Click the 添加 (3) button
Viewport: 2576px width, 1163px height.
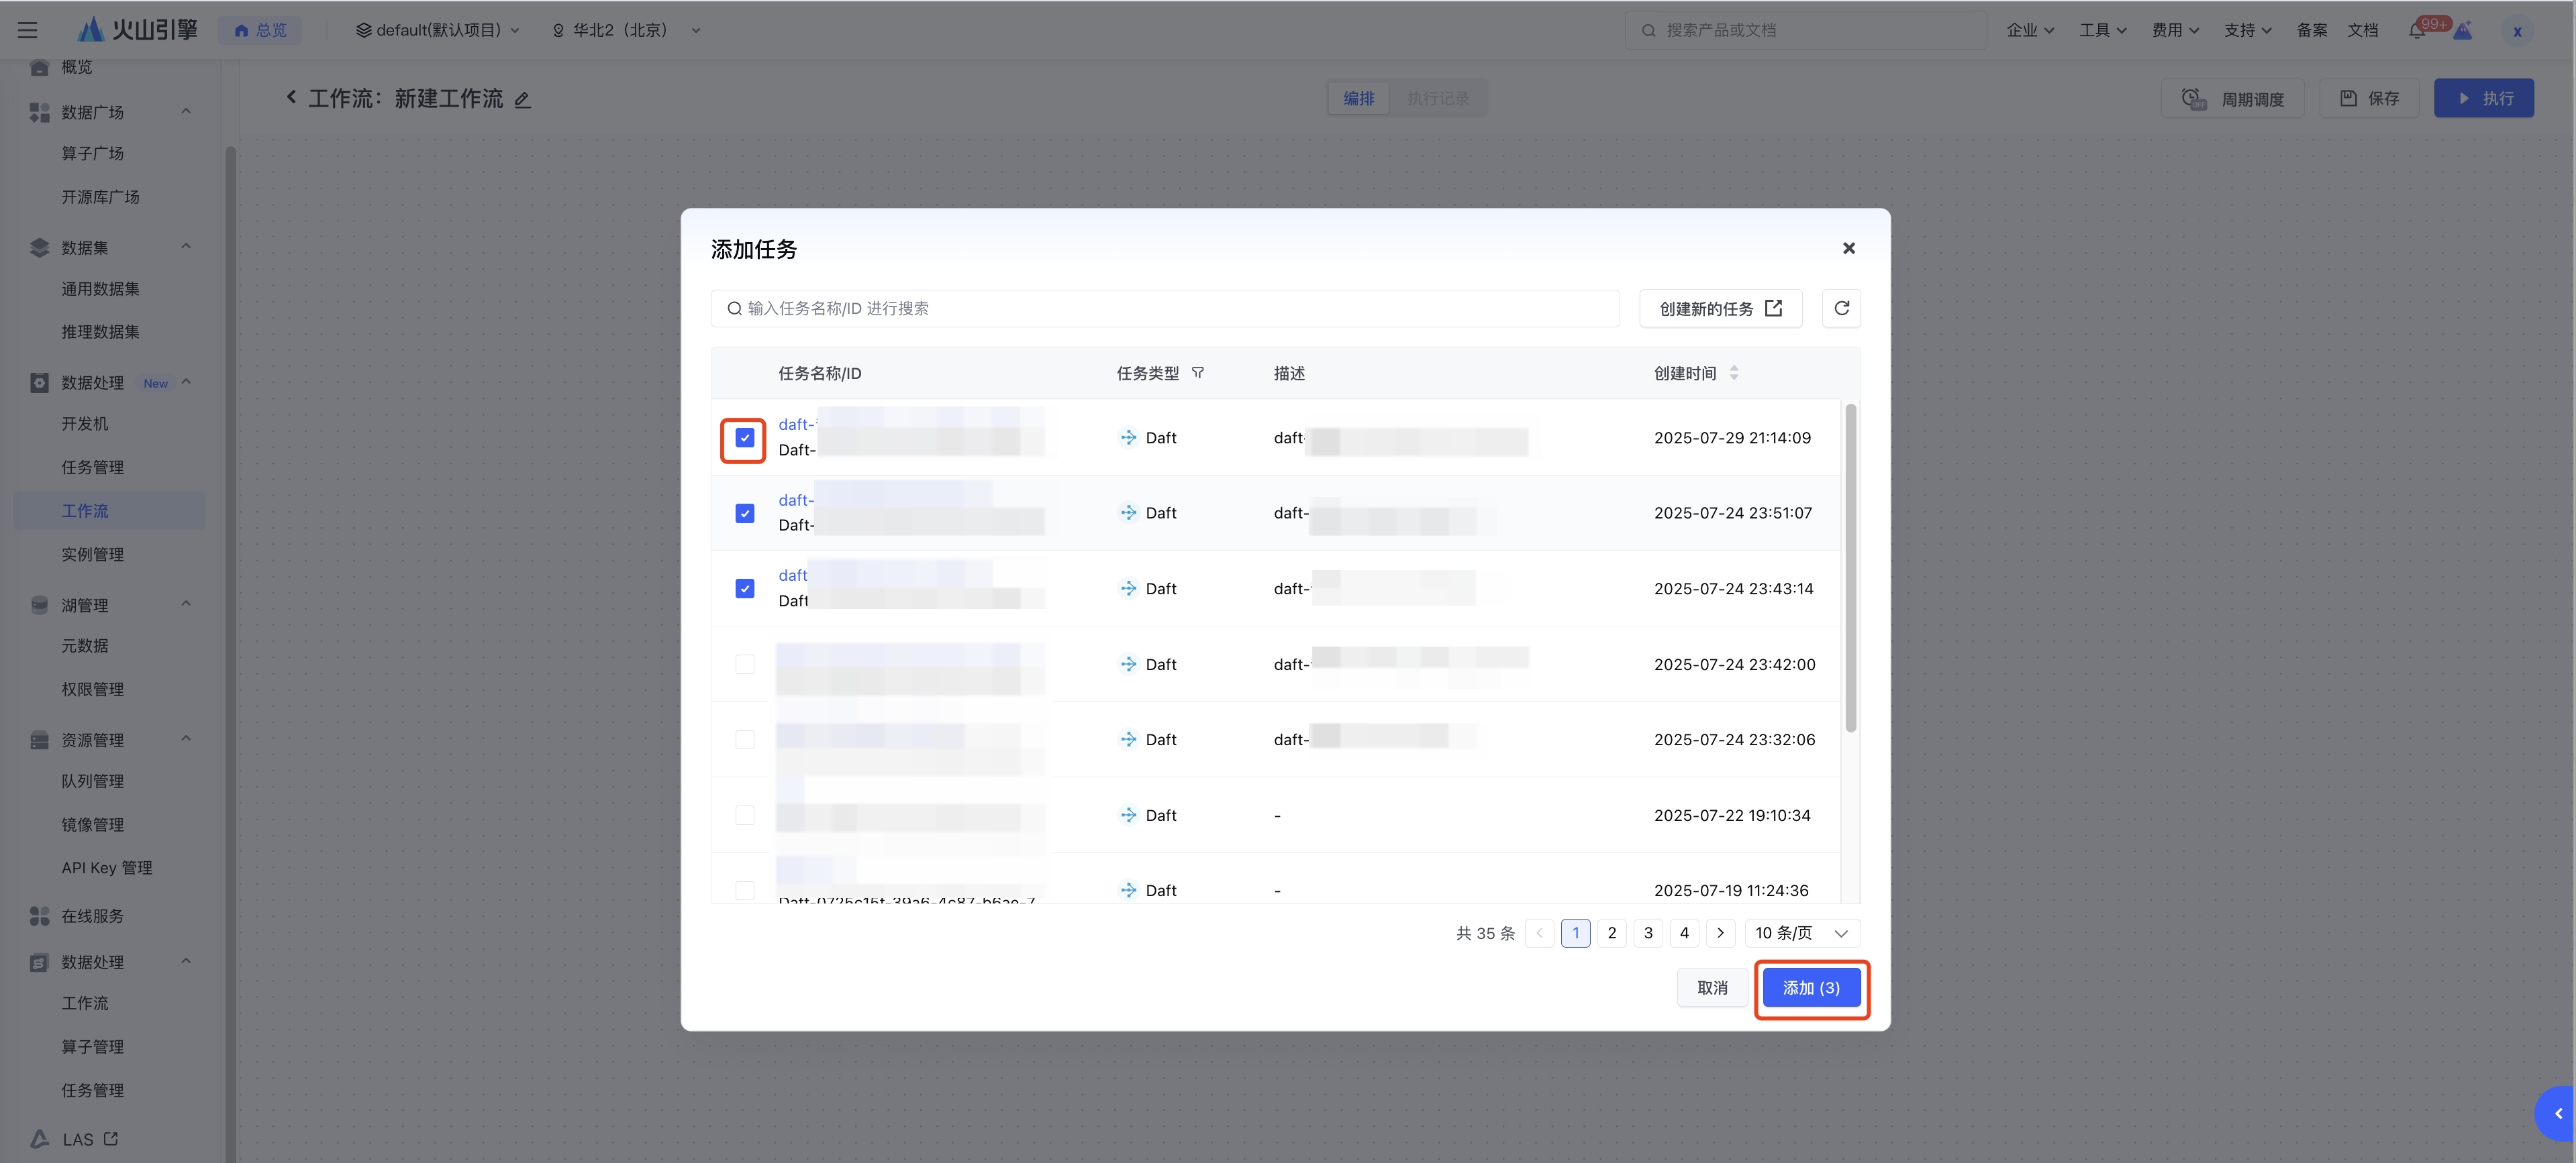(1811, 988)
